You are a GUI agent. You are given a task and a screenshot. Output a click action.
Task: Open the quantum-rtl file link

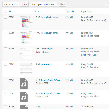pyautogui.click(x=46, y=64)
